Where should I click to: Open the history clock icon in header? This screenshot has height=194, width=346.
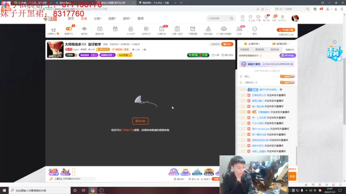pos(243,17)
